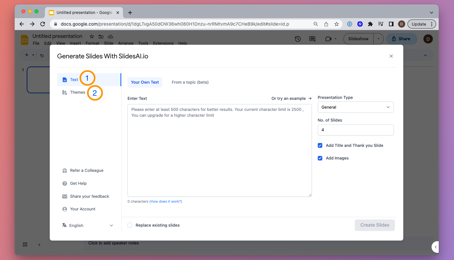Click the Chrome Update button
Screen dimensions: 454x260
click(x=422, y=24)
